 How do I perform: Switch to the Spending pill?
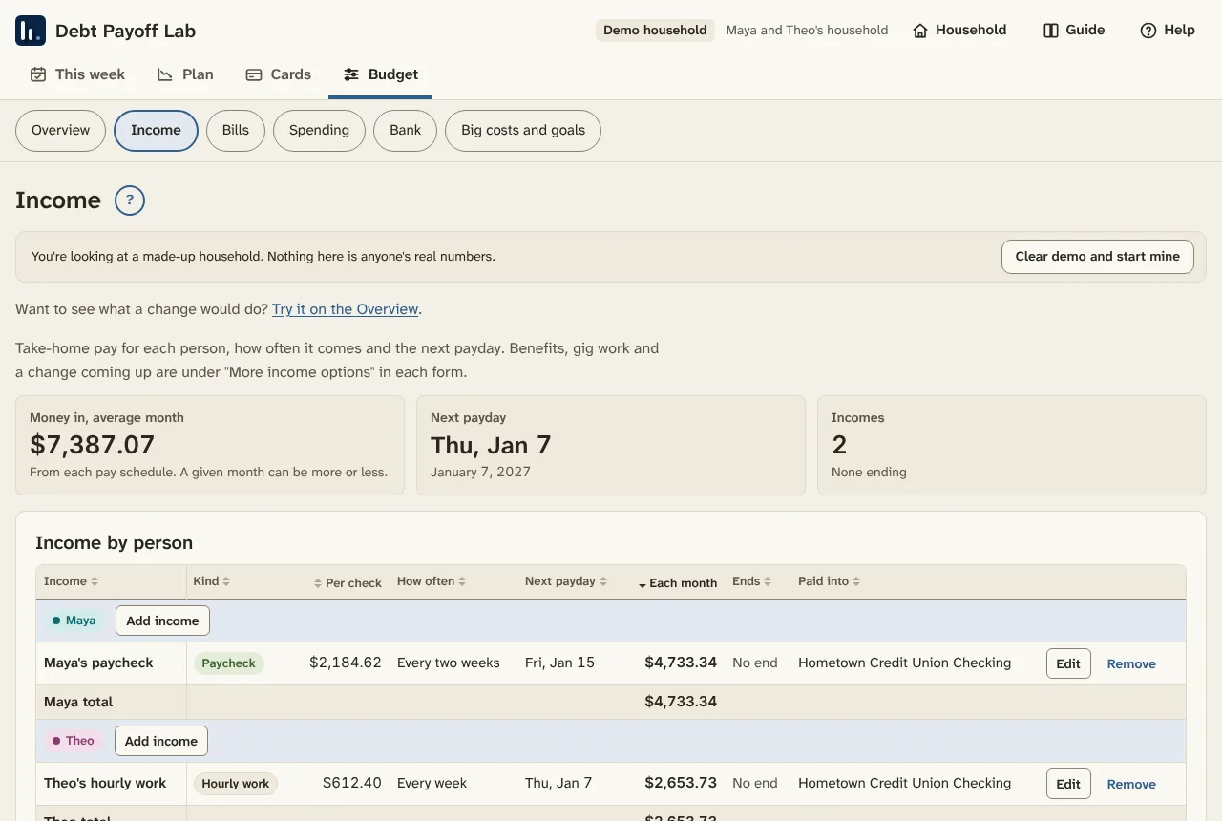[x=319, y=131]
